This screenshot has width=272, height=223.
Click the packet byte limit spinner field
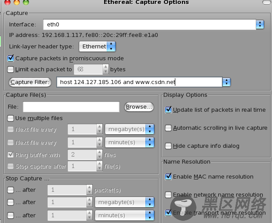click(91, 69)
